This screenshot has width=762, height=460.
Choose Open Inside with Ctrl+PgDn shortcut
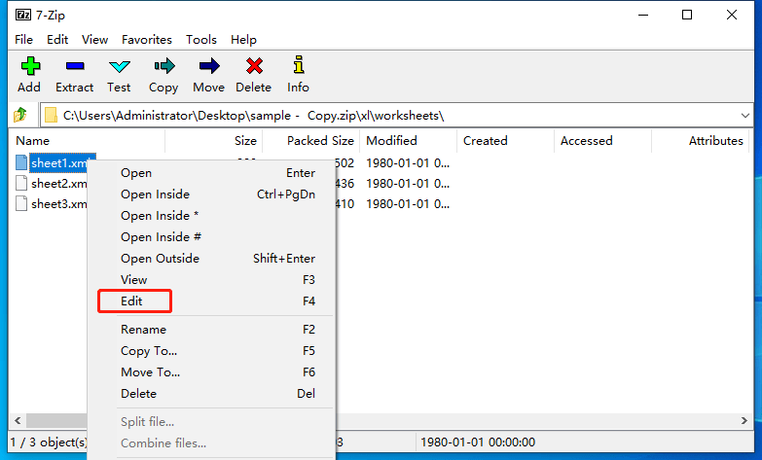212,195
